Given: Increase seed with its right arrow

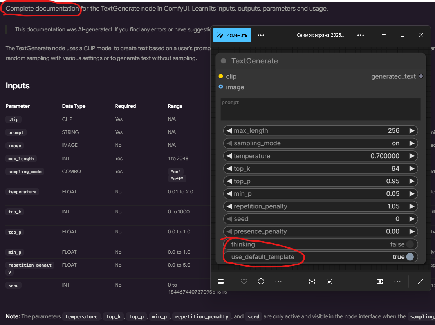Looking at the screenshot, I should 412,219.
